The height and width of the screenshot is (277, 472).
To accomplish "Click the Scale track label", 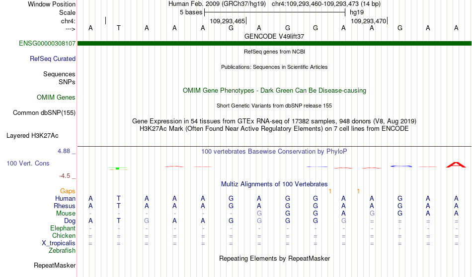I will (x=67, y=12).
